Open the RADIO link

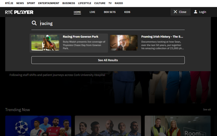[x=119, y=3]
